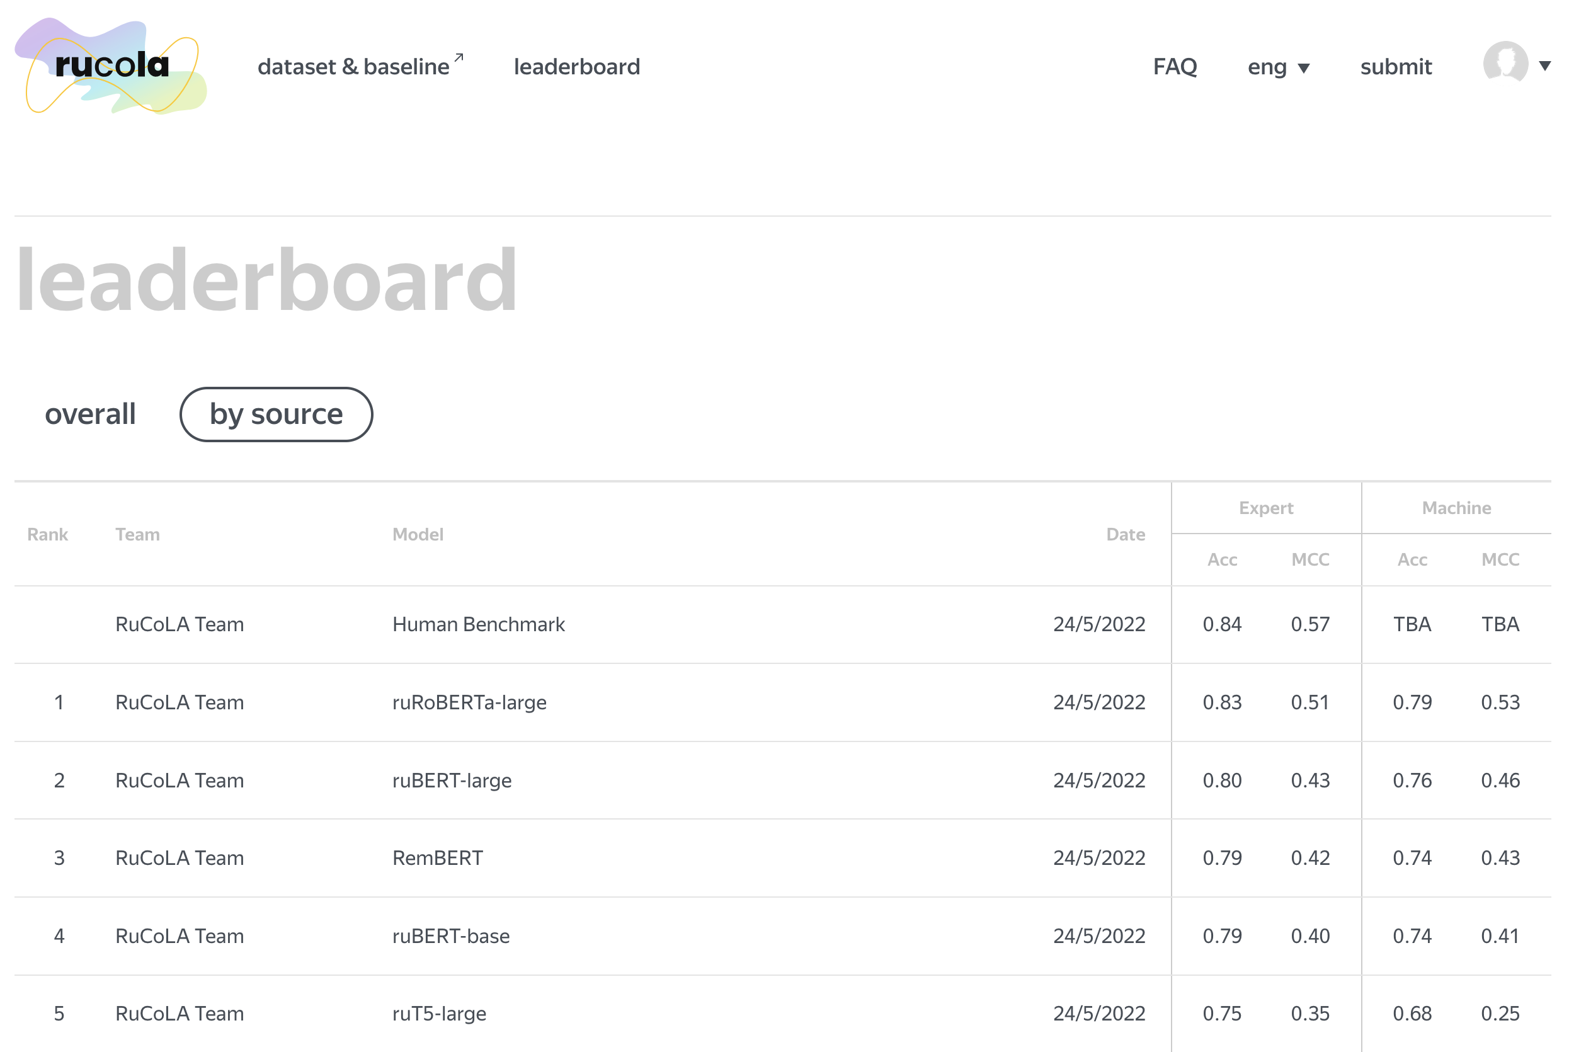
Task: Click Expert MCC 0.35 for ruT5-large
Action: 1310,1013
